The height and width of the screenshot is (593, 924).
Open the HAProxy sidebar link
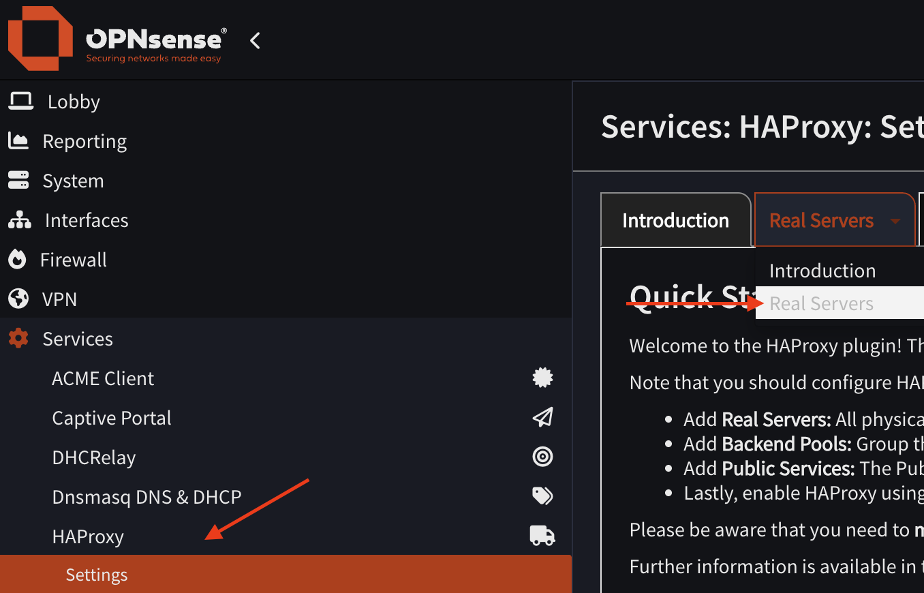[x=88, y=536]
